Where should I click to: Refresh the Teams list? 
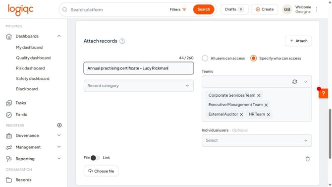pos(295,82)
